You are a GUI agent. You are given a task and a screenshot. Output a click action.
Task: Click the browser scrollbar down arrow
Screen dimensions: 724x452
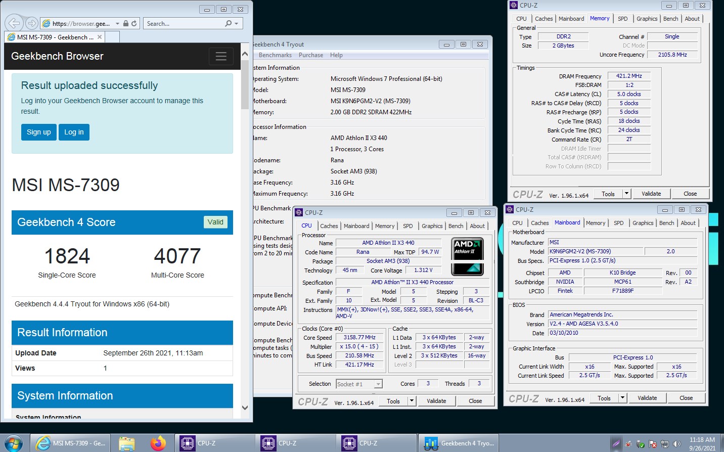pos(245,408)
